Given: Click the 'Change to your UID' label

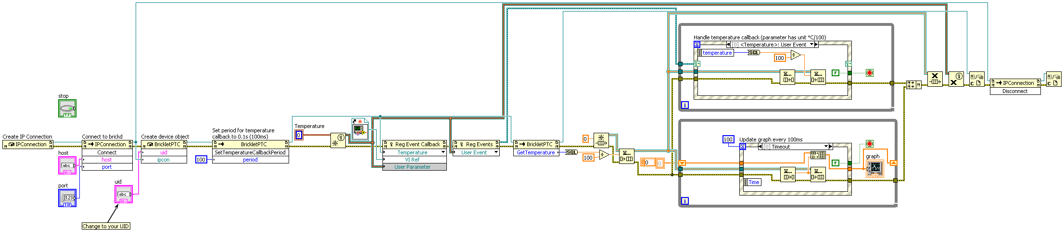Looking at the screenshot, I should point(106,226).
